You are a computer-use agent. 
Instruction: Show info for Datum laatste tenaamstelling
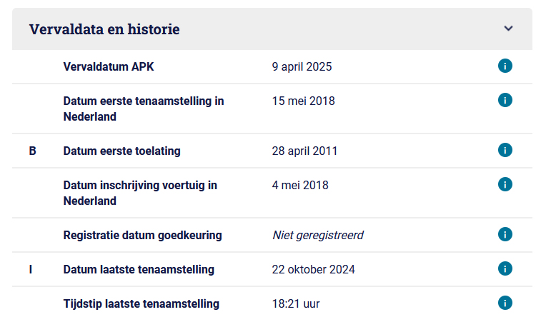505,268
